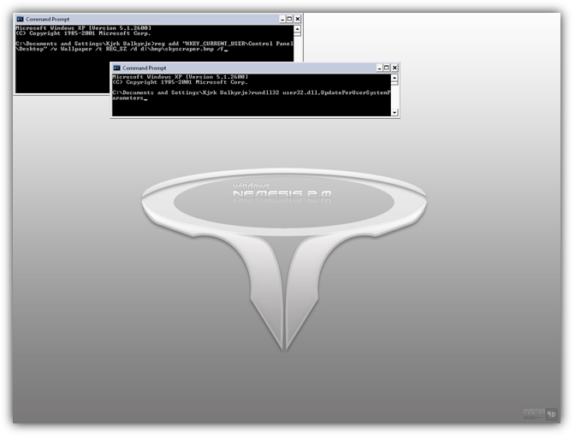
Task: Select the front Command Prompt title bar
Action: tap(240, 68)
